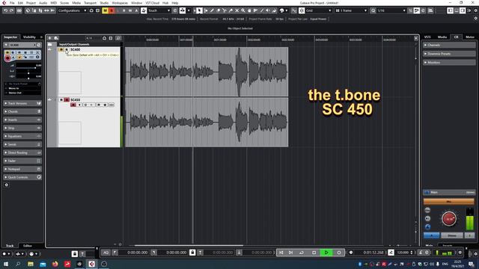Toggle mute on first SC400 track
This screenshot has height=269, width=479.
(x=61, y=49)
